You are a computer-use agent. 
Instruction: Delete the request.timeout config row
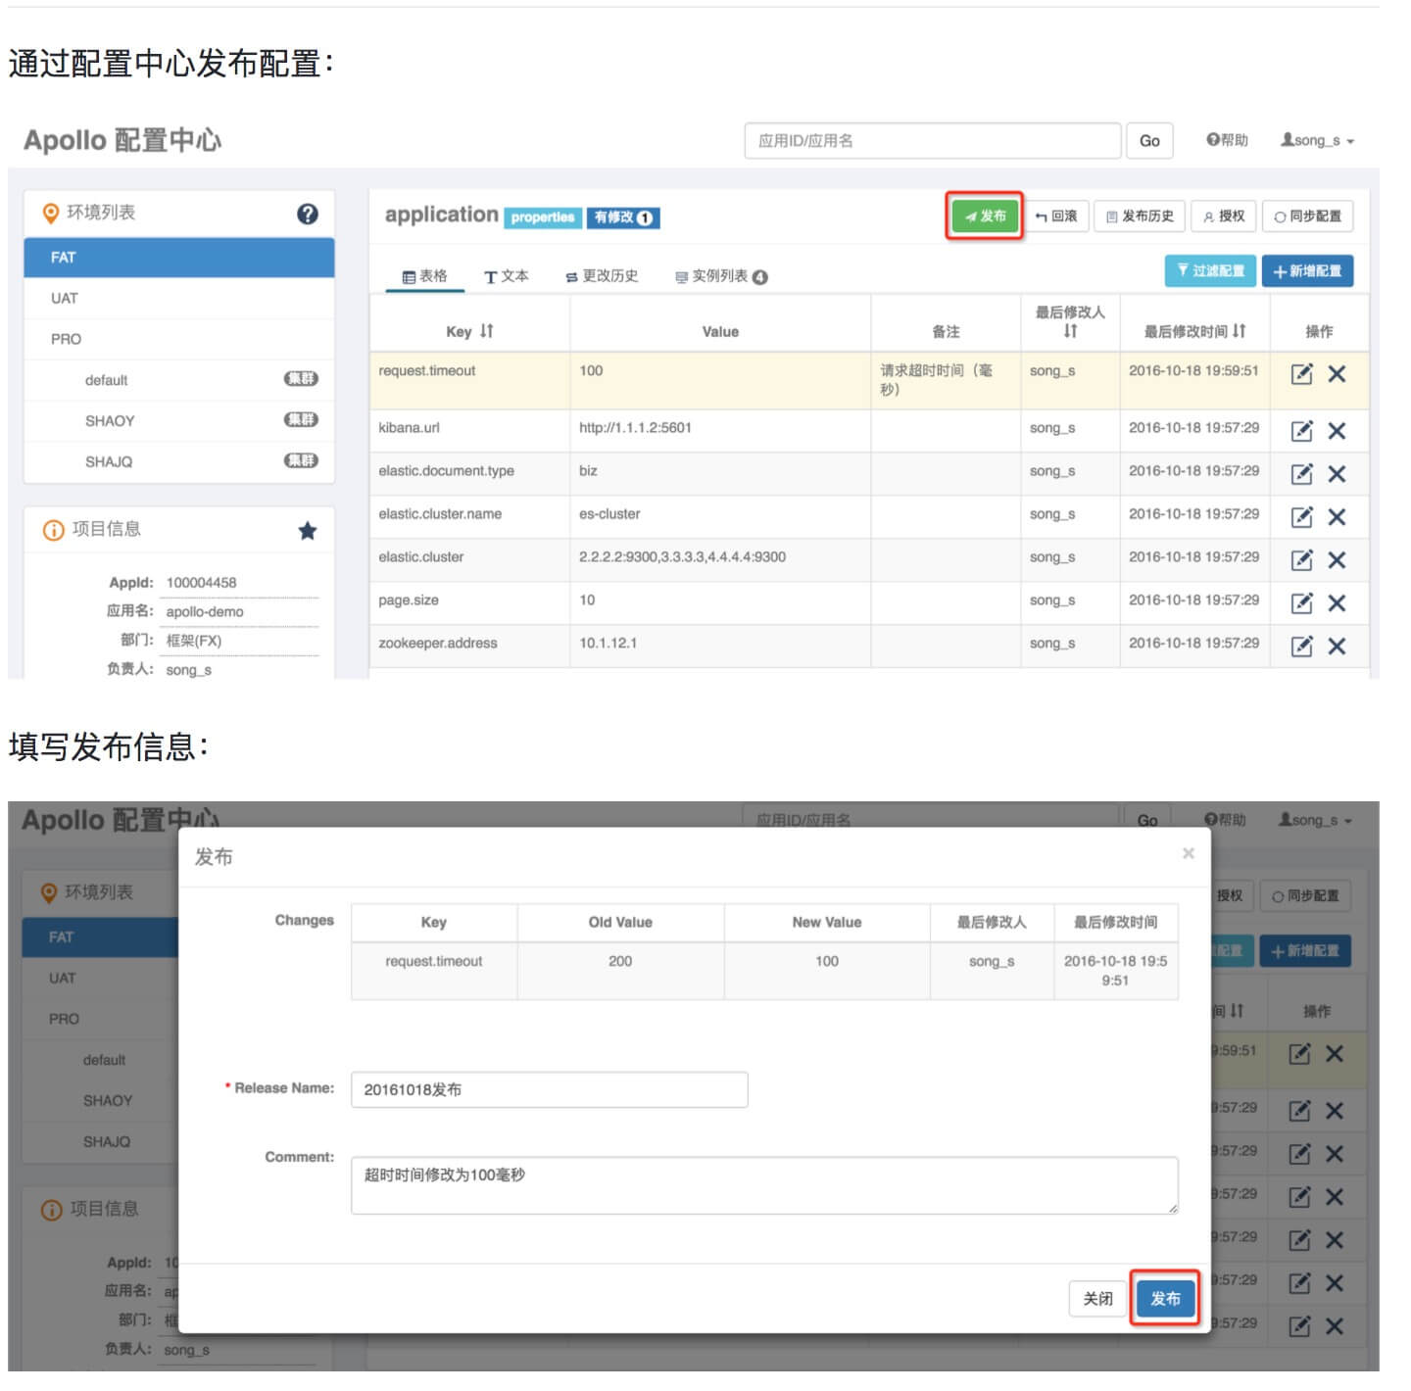[1337, 373]
